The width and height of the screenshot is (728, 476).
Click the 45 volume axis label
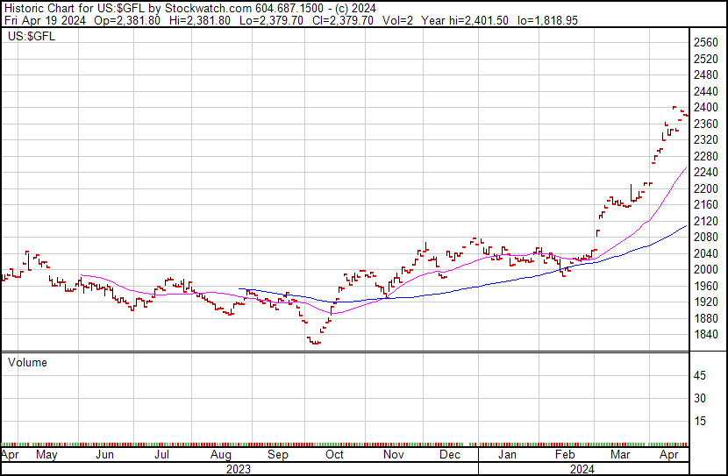pos(700,375)
